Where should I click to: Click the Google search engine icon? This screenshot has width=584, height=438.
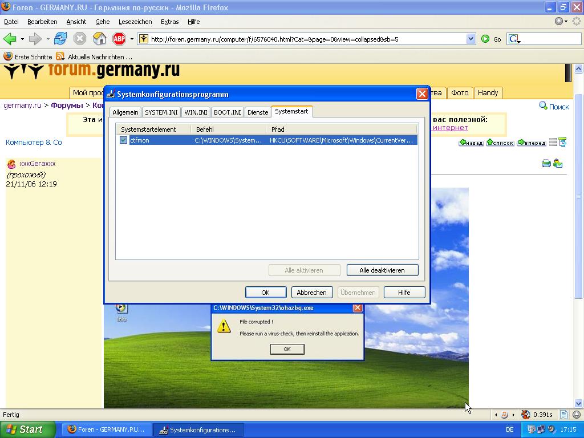[514, 39]
